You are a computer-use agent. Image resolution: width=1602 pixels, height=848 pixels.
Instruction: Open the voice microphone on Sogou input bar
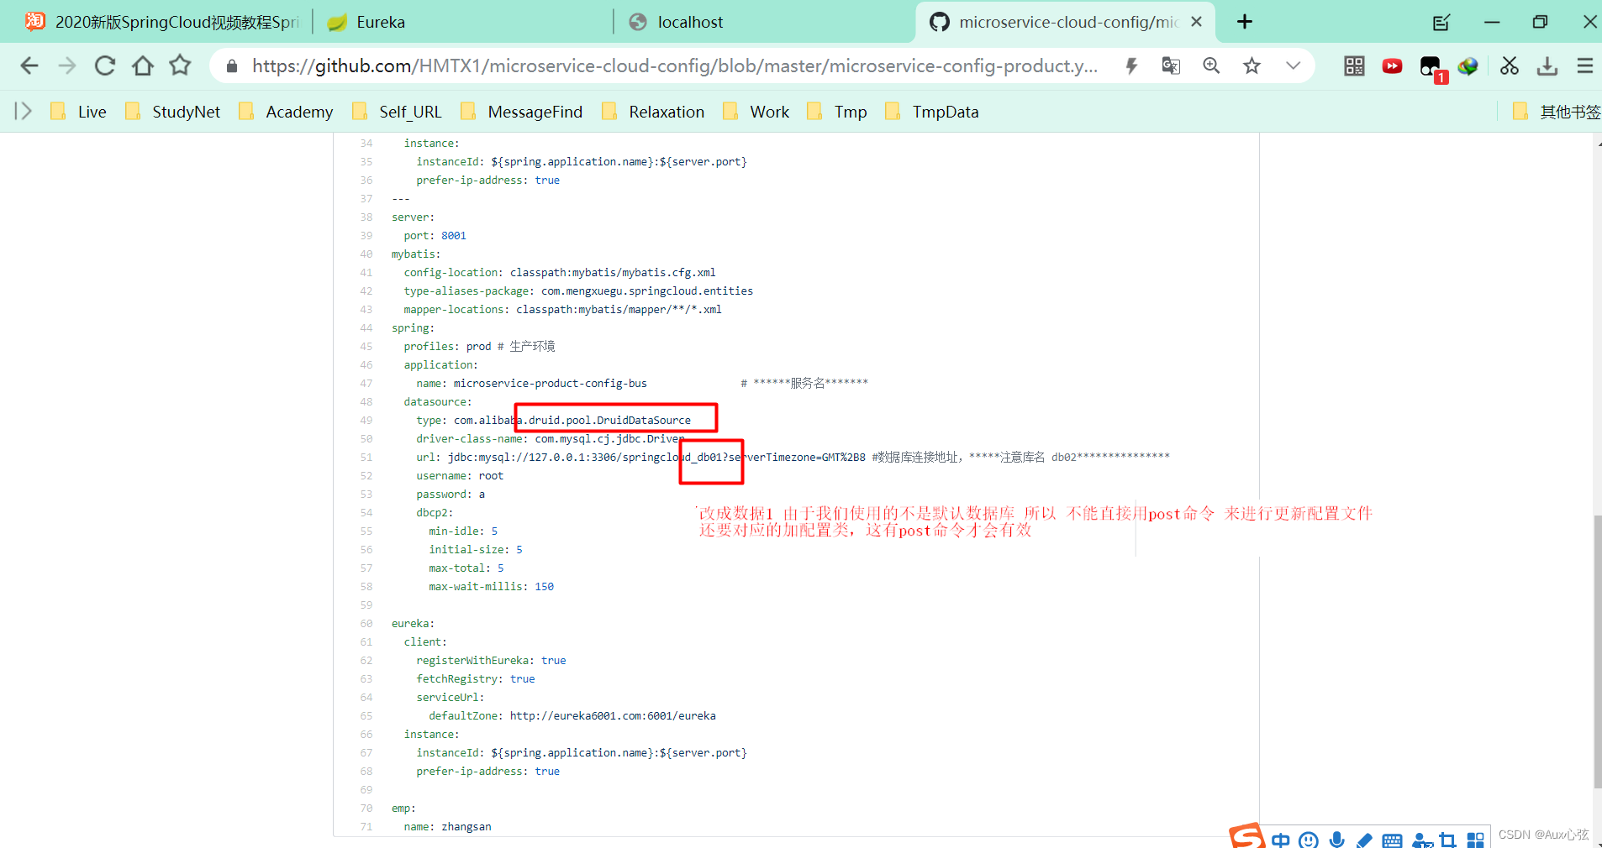[1336, 839]
